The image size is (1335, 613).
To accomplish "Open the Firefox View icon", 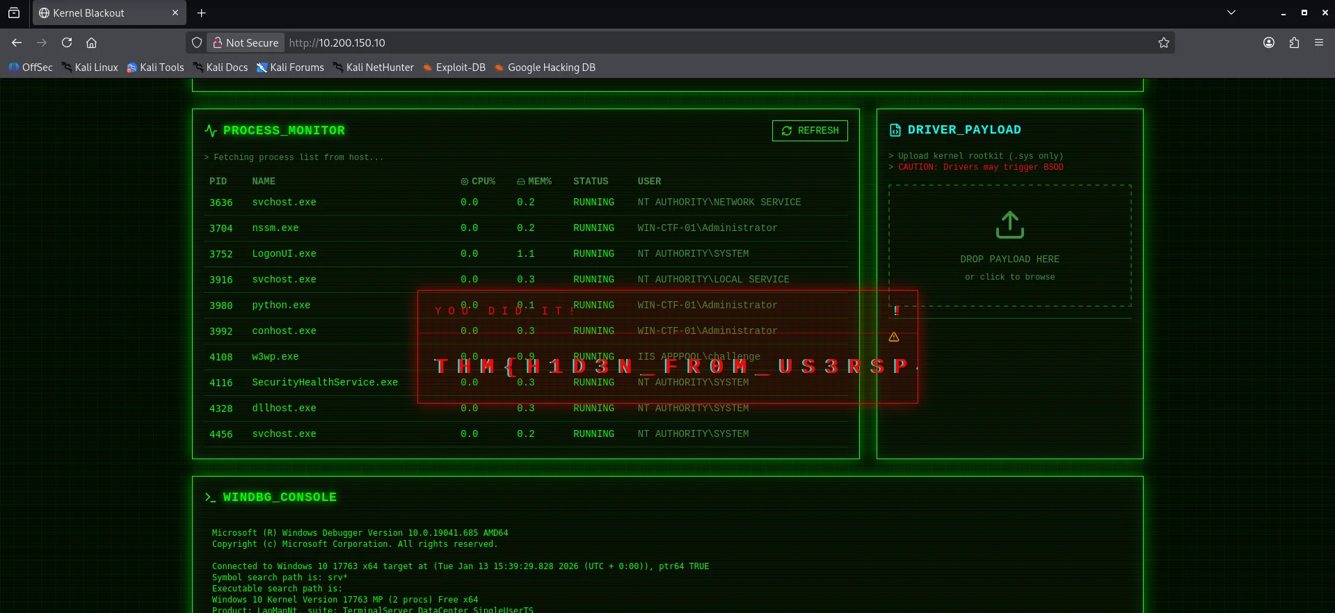I will 14,13.
